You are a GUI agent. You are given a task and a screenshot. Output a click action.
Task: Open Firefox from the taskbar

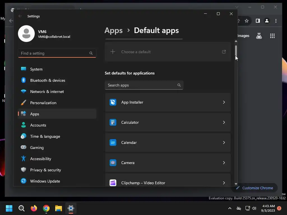click(x=34, y=208)
